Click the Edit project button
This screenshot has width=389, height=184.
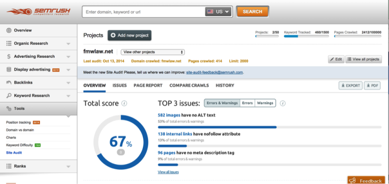click(336, 59)
